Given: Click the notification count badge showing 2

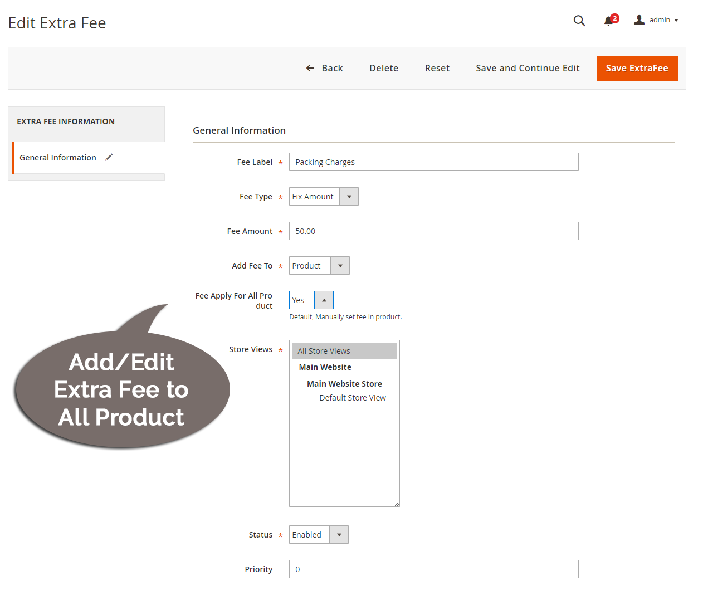Looking at the screenshot, I should [x=614, y=17].
